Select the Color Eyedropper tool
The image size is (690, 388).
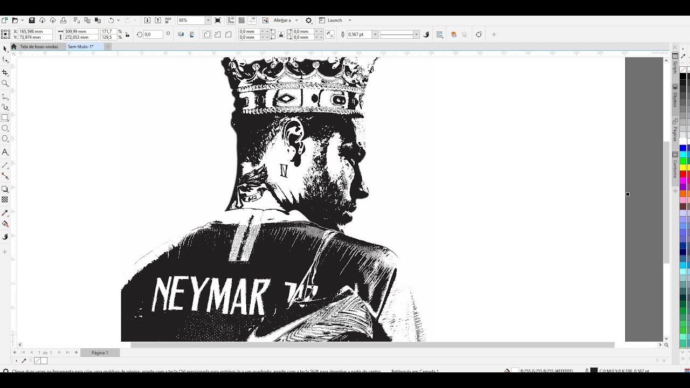(x=5, y=213)
